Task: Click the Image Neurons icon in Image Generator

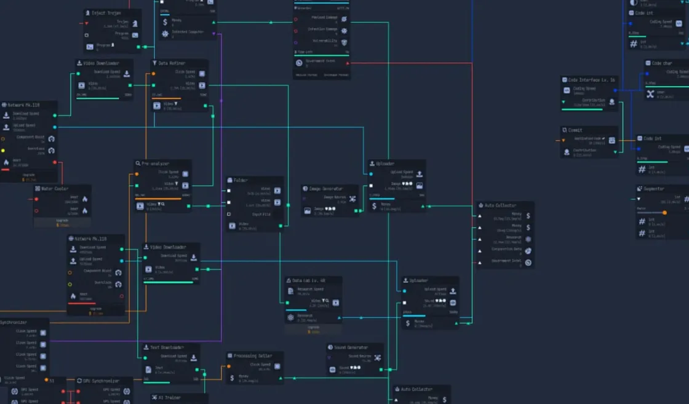Action: (352, 199)
